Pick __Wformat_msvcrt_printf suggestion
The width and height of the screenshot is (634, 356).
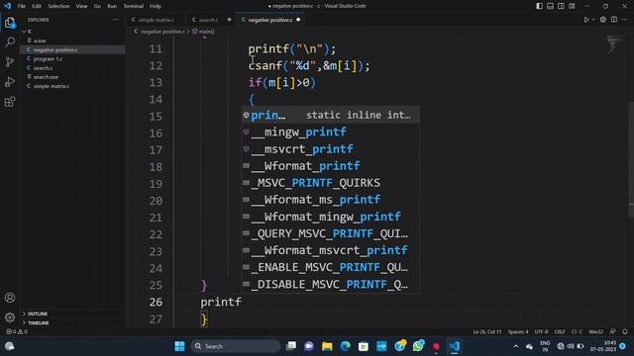coord(330,250)
